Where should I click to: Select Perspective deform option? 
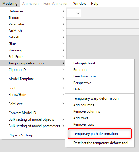pyautogui.click(x=100, y=83)
